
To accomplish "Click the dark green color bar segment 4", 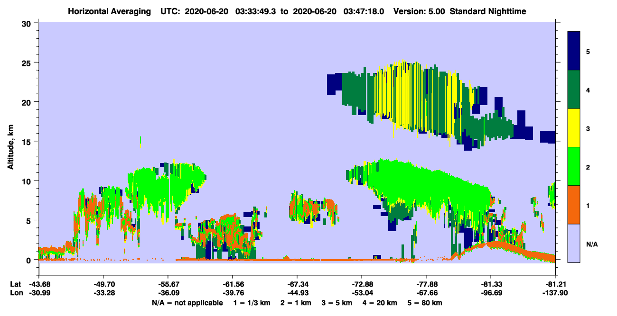I will (574, 90).
